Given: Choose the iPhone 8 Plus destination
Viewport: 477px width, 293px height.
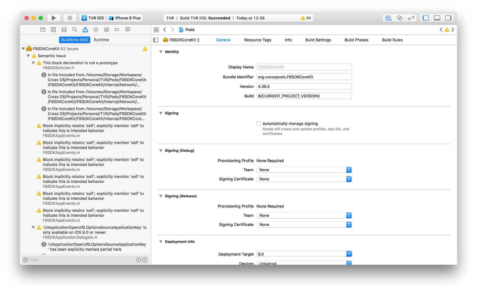Looking at the screenshot, I should coord(125,18).
